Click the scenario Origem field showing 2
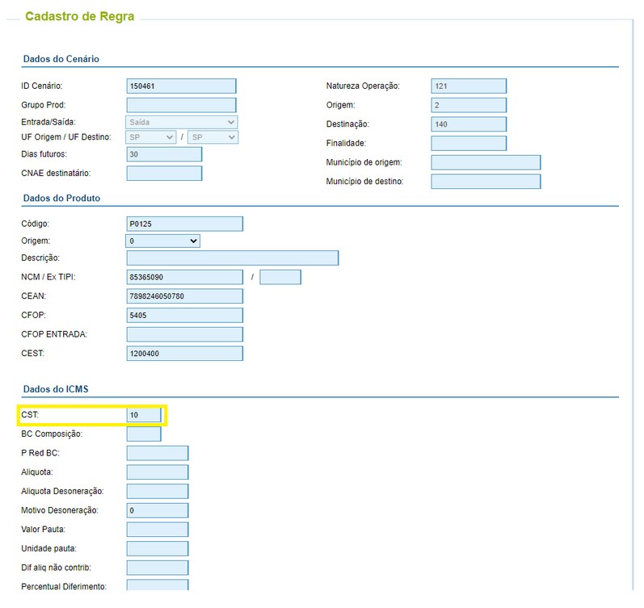The image size is (644, 608). click(x=469, y=105)
